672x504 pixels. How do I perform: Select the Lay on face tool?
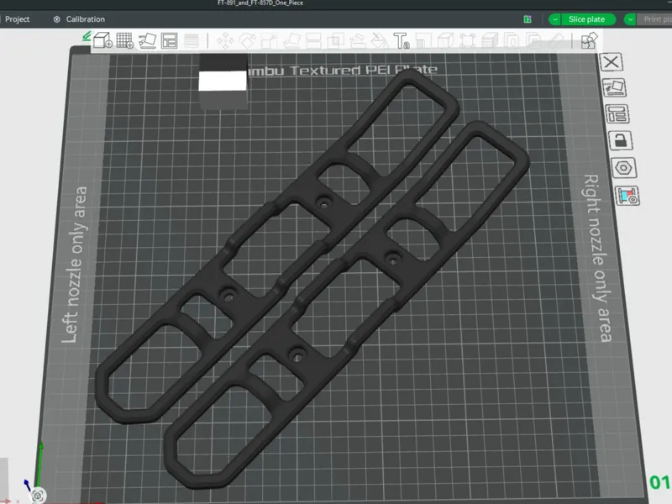coord(291,41)
